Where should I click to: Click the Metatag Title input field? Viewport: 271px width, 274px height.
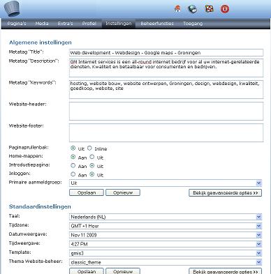(166, 53)
